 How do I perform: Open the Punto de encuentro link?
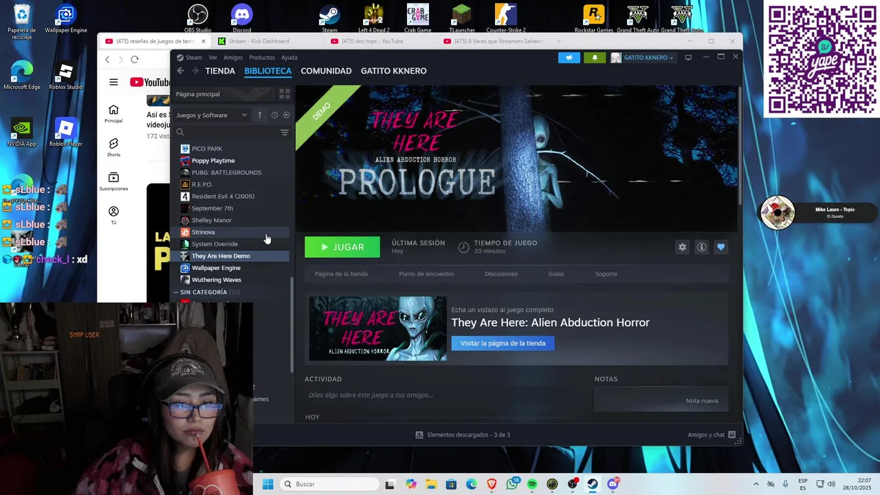(x=426, y=274)
